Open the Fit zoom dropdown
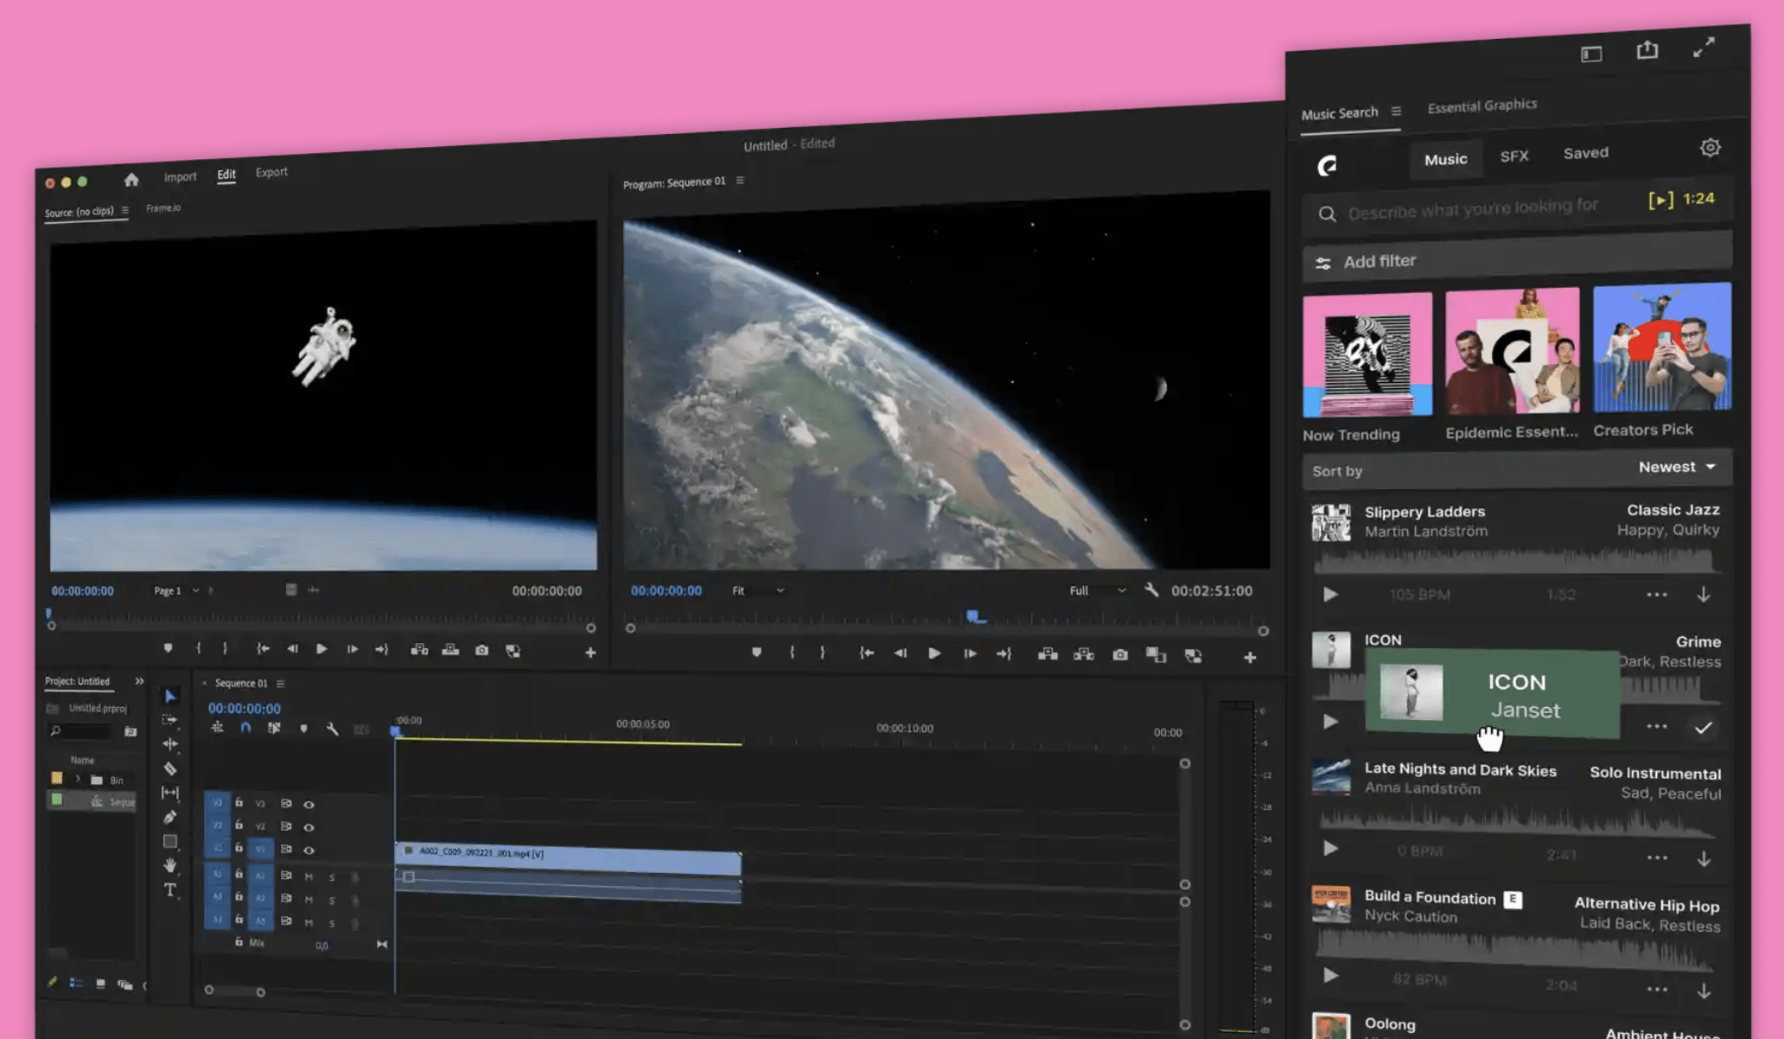1784x1039 pixels. click(x=758, y=590)
